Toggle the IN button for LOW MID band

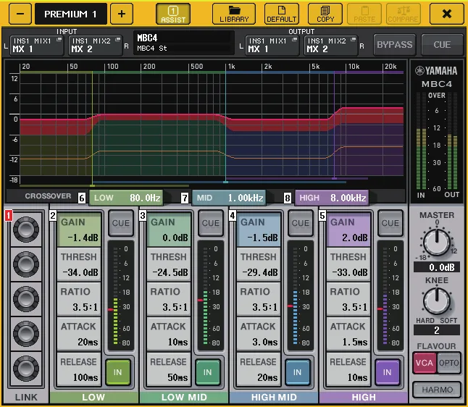207,372
